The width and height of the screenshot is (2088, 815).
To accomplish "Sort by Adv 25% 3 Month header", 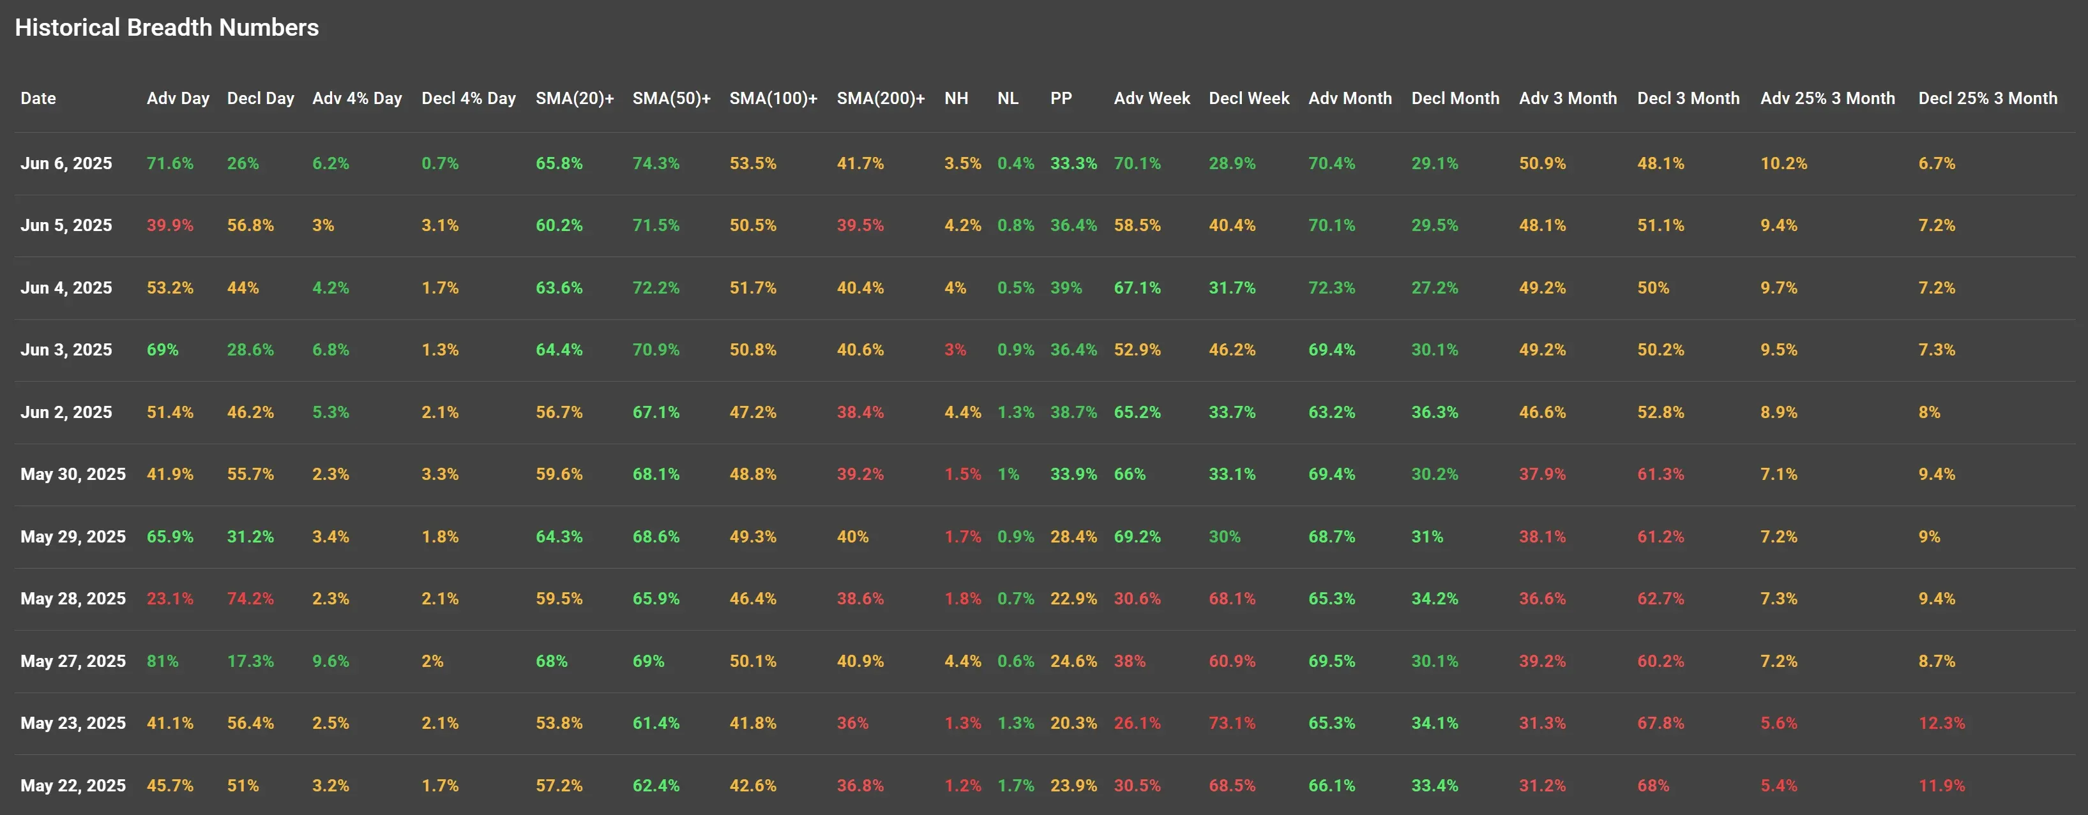I will (1827, 98).
